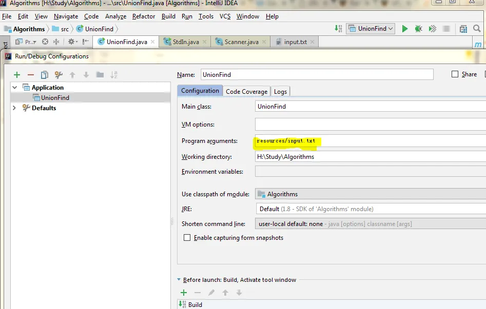The width and height of the screenshot is (486, 309).
Task: Enable capturing form snapshots checkbox
Action: pyautogui.click(x=187, y=237)
